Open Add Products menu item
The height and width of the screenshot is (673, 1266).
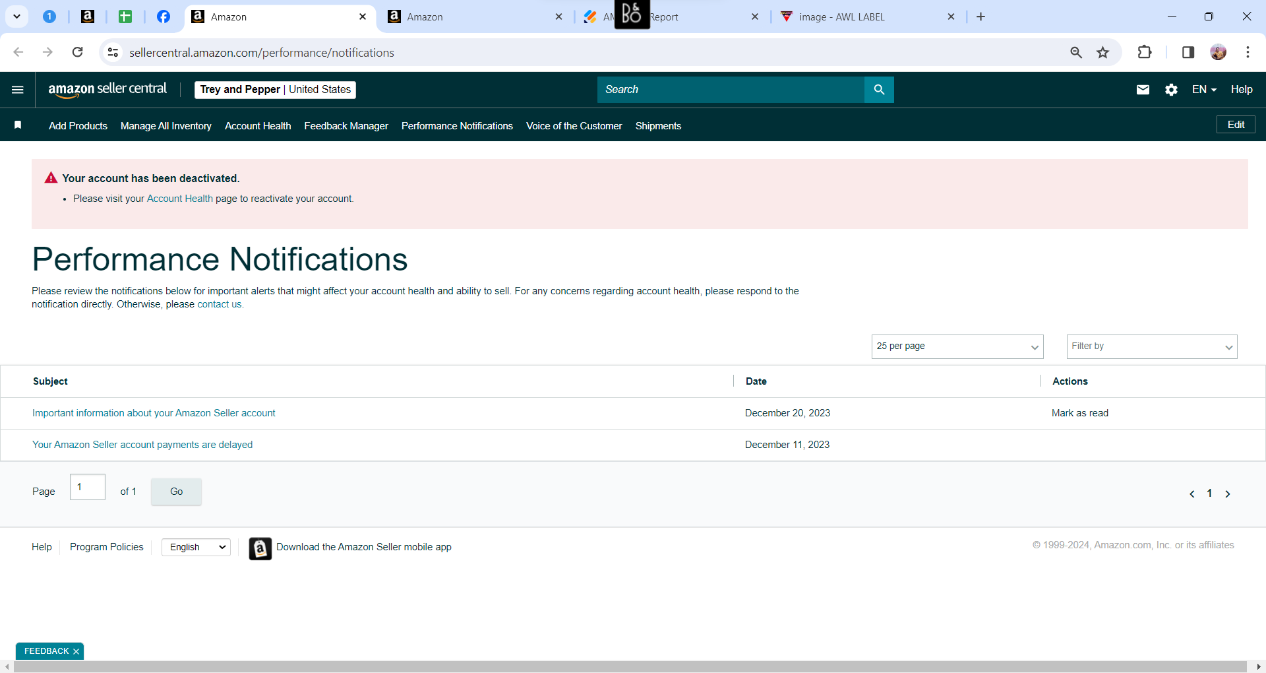tap(78, 126)
